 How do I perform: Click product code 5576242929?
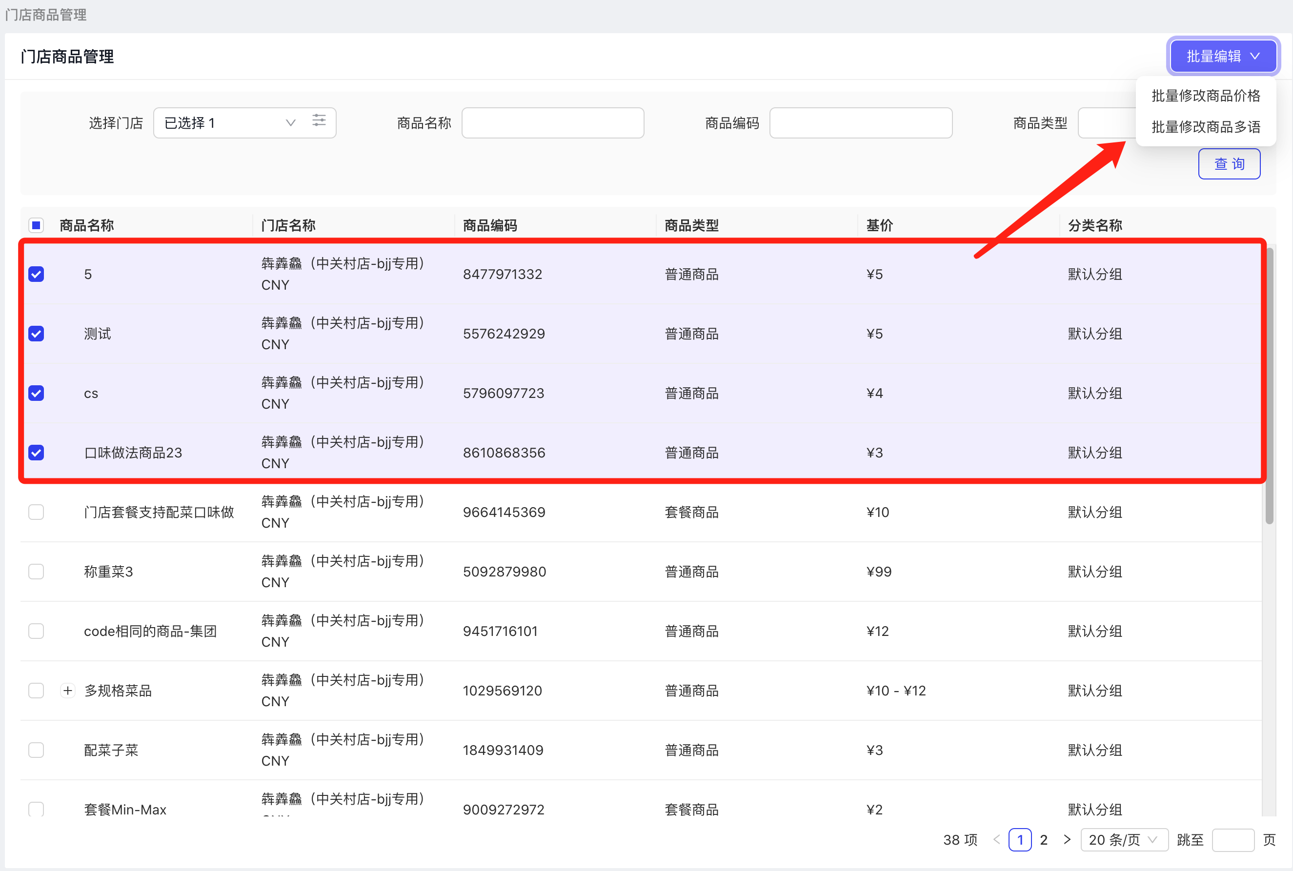coord(504,333)
